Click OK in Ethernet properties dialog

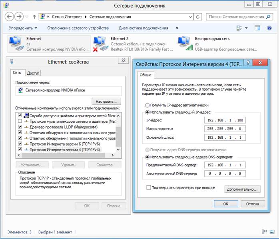coord(87,206)
